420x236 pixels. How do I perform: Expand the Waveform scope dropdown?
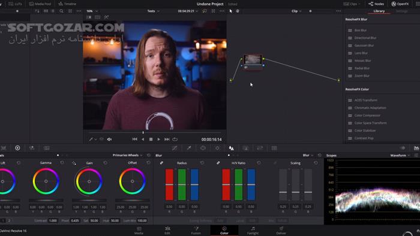(400, 155)
